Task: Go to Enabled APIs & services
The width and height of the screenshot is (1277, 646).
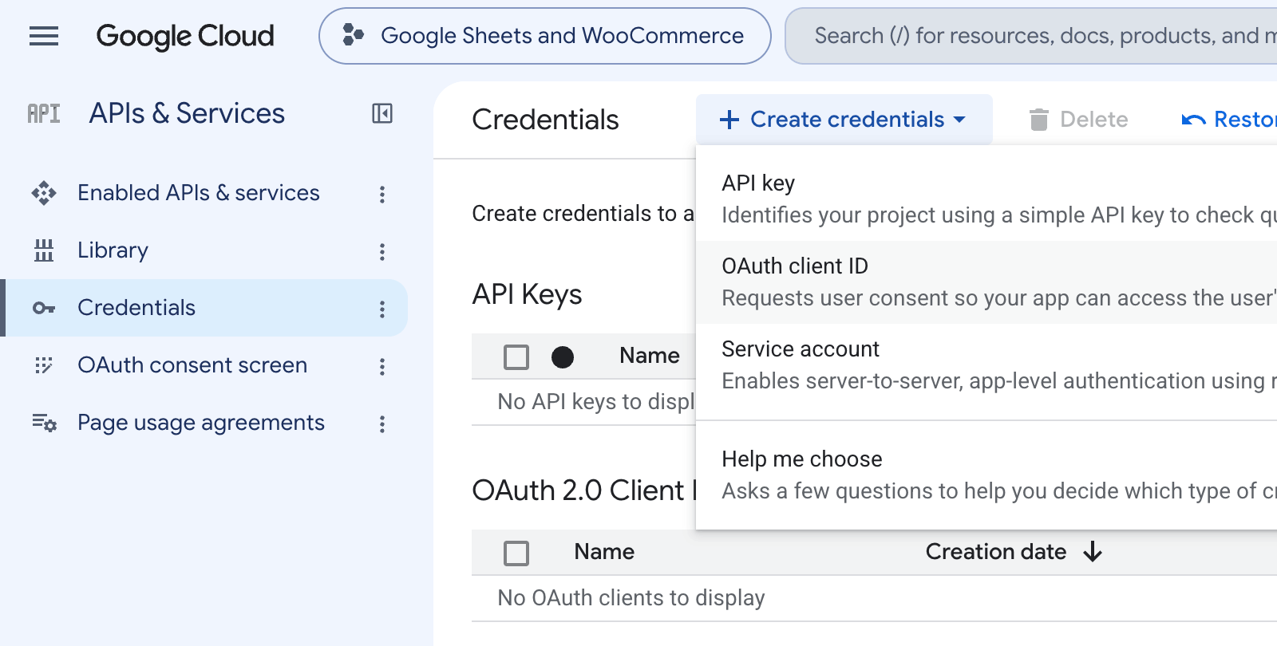Action: pyautogui.click(x=199, y=193)
